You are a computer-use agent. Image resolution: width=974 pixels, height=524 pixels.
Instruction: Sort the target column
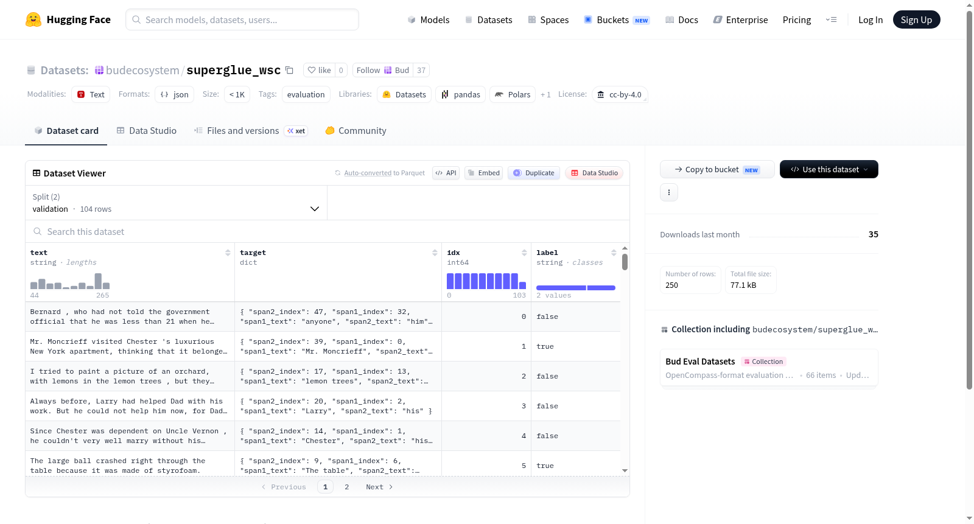click(435, 253)
